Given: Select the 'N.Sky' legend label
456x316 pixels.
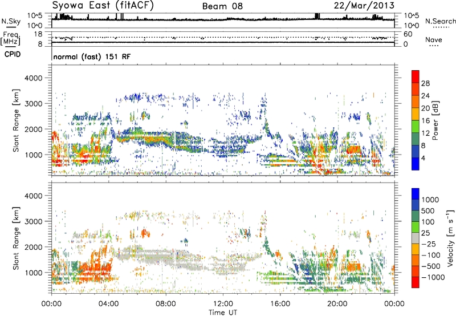Looking at the screenshot, I should coord(11,21).
